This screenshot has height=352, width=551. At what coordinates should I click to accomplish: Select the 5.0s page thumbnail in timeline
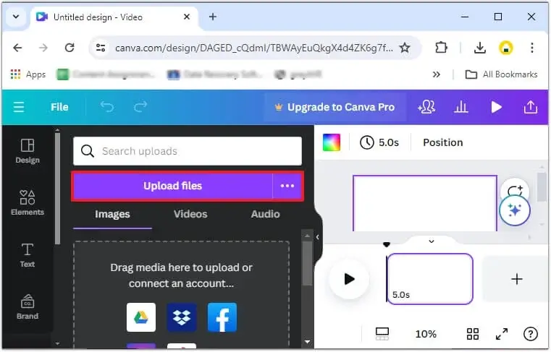click(x=430, y=279)
